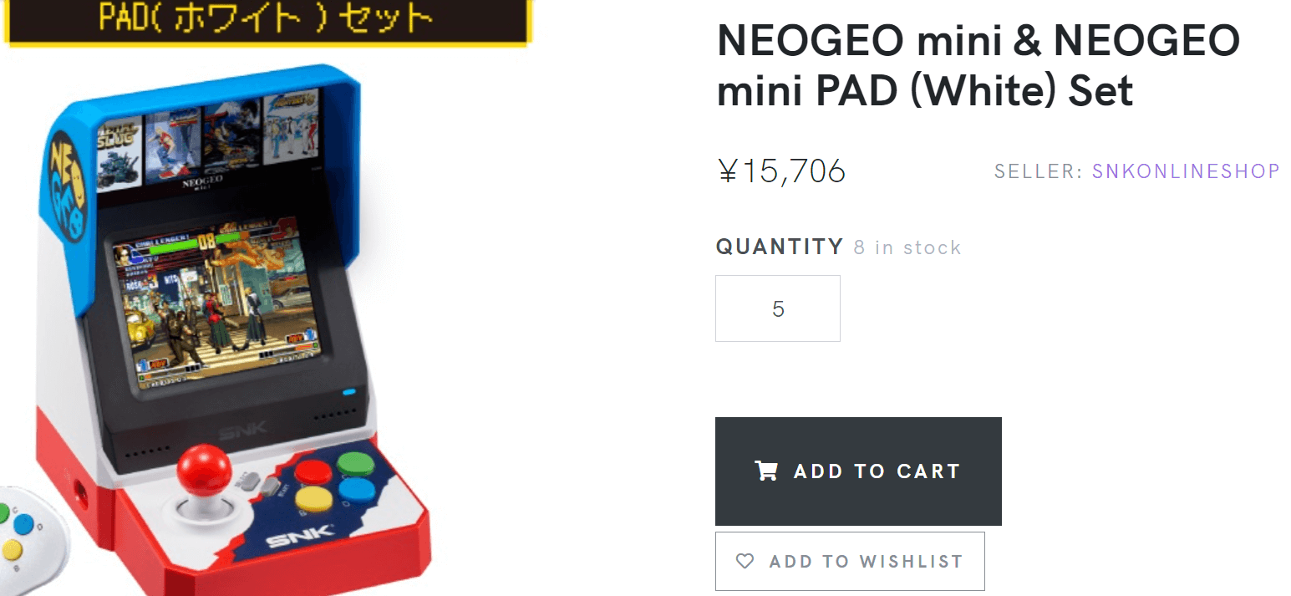The height and width of the screenshot is (596, 1291).
Task: Click the QUANTITY label
Action: click(x=779, y=247)
